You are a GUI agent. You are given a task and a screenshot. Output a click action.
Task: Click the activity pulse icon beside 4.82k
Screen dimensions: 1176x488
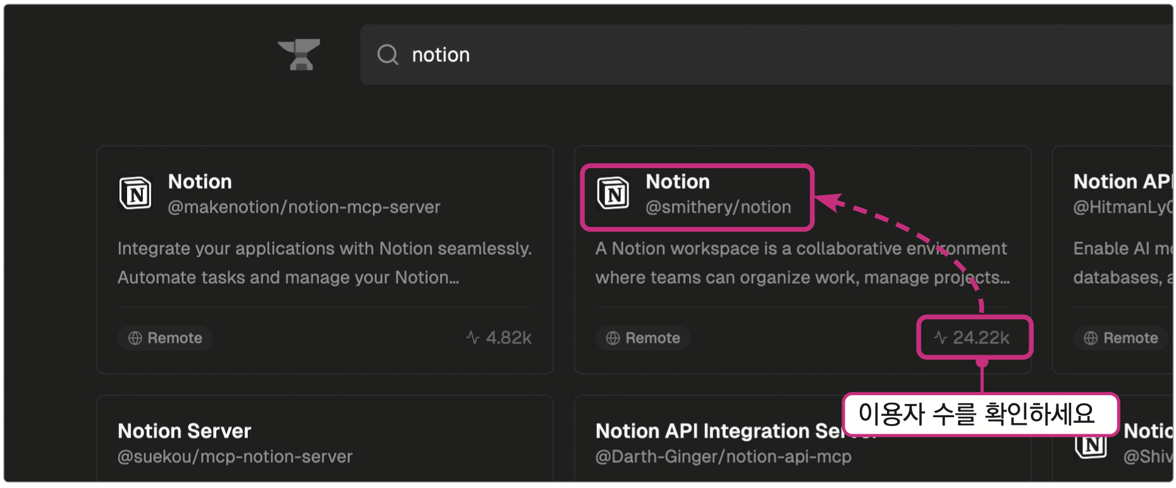(x=472, y=338)
